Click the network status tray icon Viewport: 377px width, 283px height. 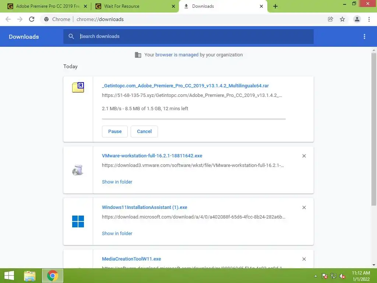pyautogui.click(x=334, y=276)
